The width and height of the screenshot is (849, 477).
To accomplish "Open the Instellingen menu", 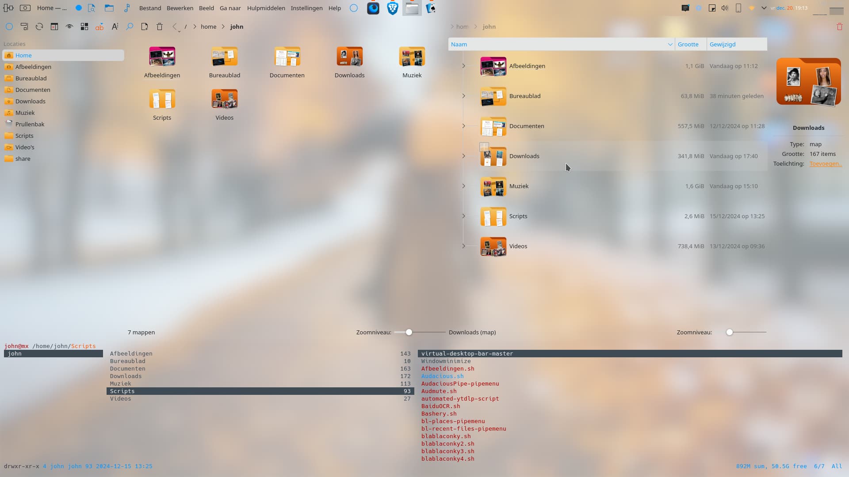I will coord(306,8).
